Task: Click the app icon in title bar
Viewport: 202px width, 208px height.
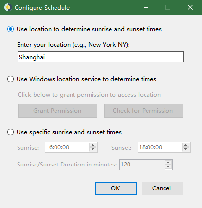Action: pyautogui.click(x=8, y=7)
